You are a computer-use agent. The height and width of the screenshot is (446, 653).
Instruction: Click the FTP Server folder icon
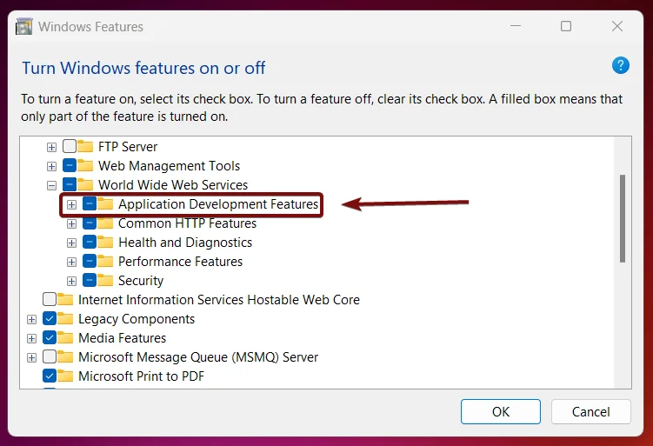pos(85,146)
